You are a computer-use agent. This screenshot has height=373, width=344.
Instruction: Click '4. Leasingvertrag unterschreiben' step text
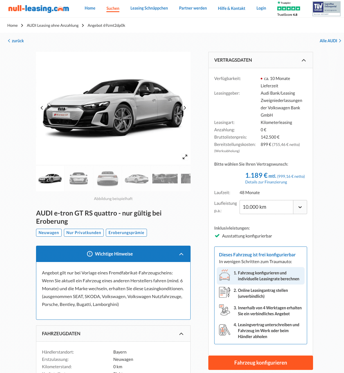[266, 331]
